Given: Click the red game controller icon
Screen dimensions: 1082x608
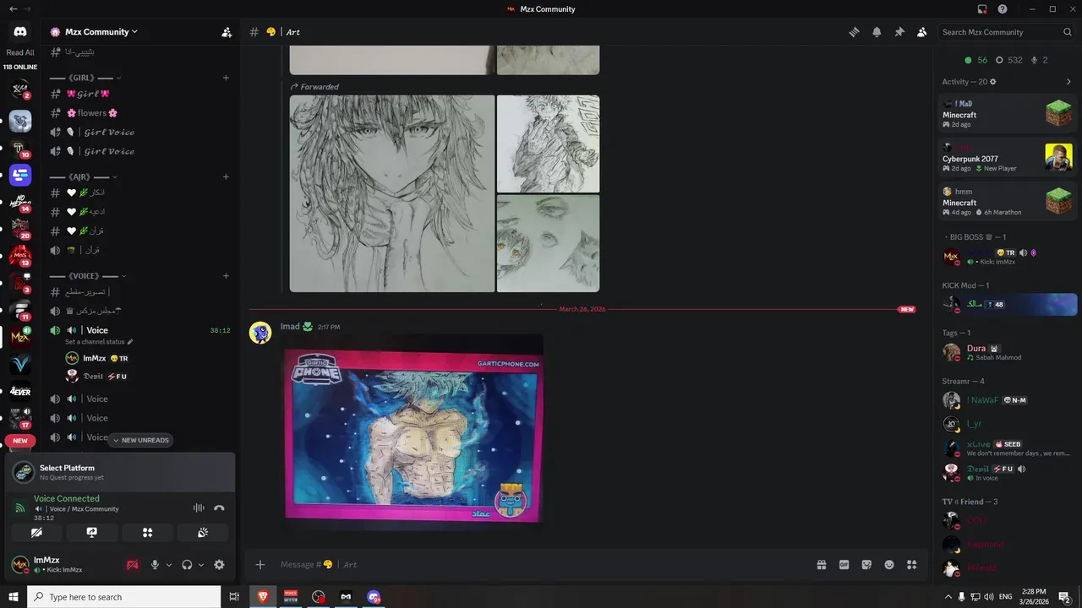Looking at the screenshot, I should click(x=133, y=565).
